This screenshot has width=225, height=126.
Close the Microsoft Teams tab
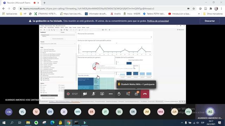point(38,3)
